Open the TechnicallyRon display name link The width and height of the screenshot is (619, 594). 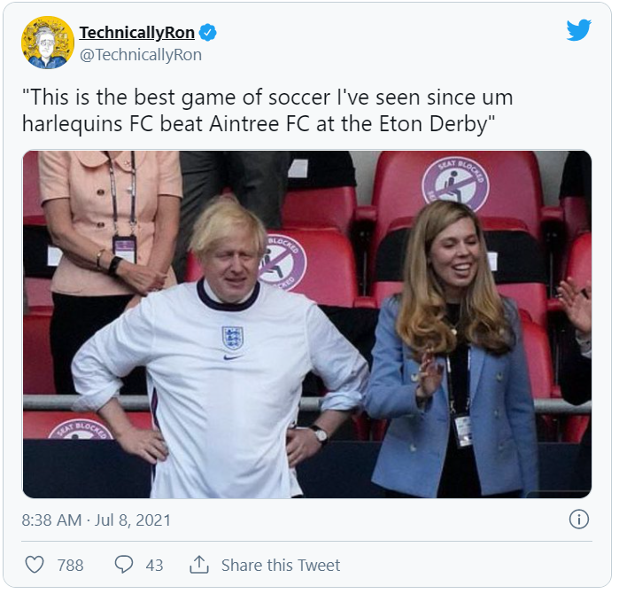(x=136, y=33)
